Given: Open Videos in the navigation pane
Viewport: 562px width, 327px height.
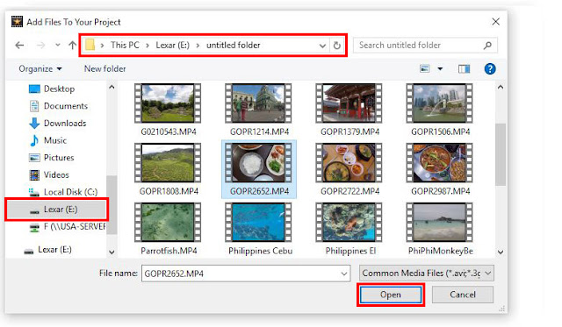Looking at the screenshot, I should coord(49,174).
